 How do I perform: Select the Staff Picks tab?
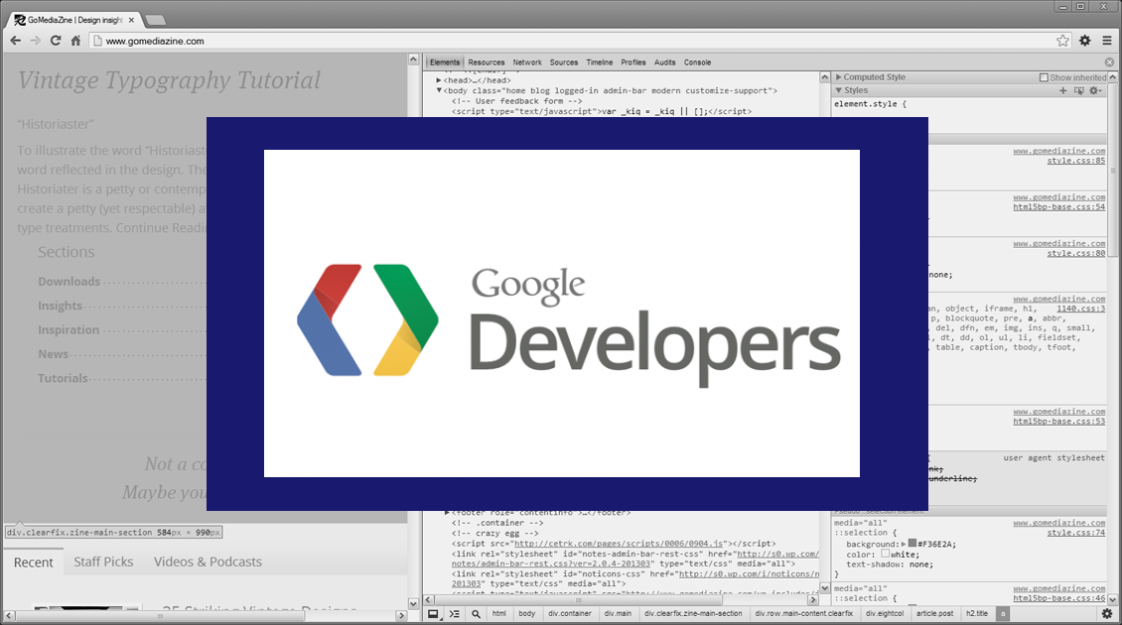(x=103, y=562)
